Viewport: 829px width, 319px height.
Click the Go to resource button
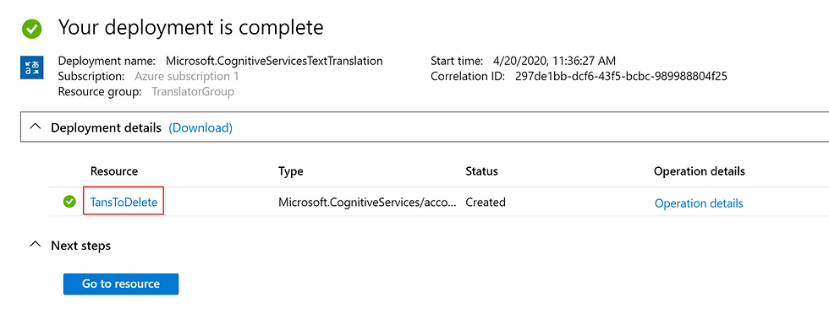click(120, 284)
